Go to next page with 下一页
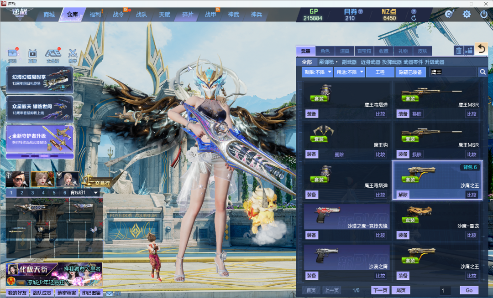Image resolution: width=493 pixels, height=298 pixels. (380, 290)
